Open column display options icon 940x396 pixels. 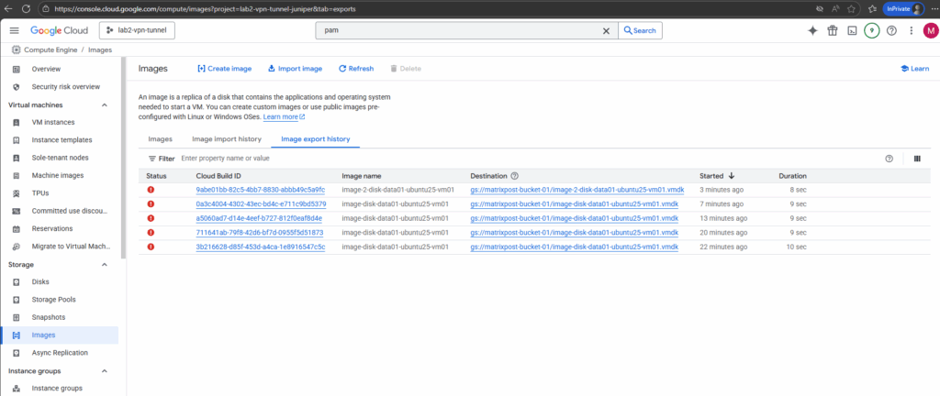point(917,159)
